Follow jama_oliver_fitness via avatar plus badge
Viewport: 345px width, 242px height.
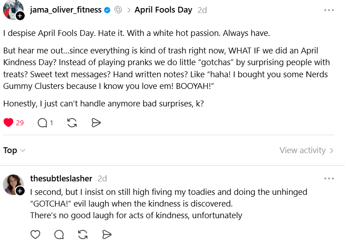20,16
